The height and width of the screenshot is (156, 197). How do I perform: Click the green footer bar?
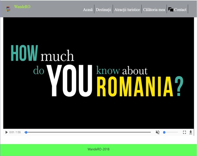pyautogui.click(x=98, y=150)
